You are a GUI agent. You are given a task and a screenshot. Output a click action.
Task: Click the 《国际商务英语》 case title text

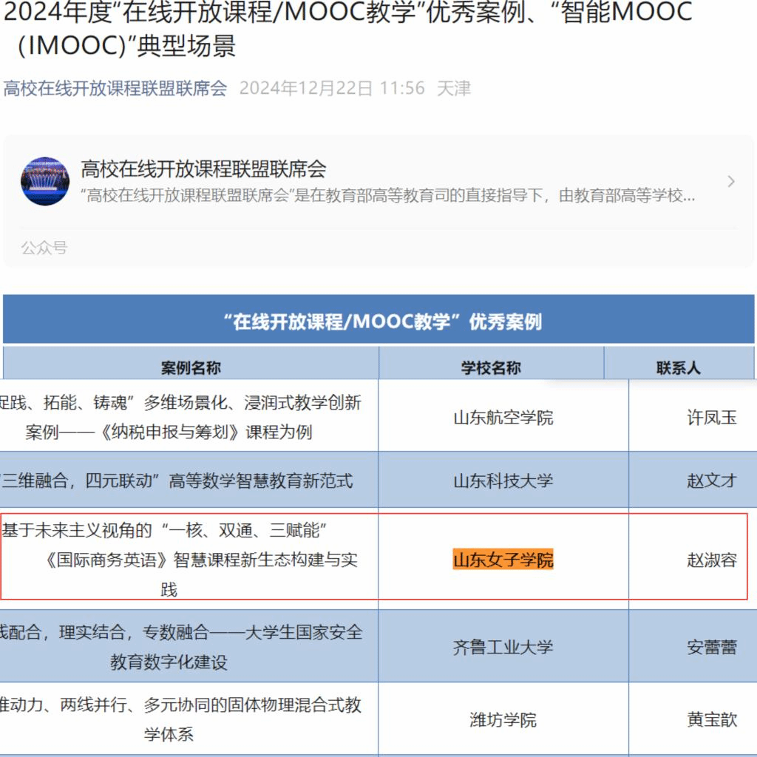point(200,560)
